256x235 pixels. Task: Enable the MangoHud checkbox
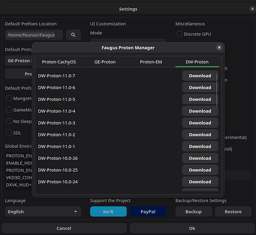(9, 98)
